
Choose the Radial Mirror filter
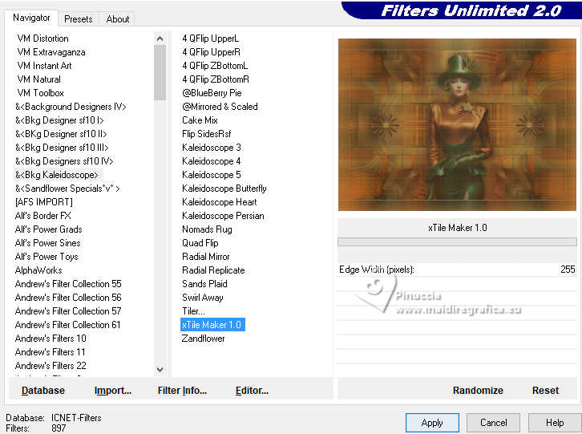[206, 257]
